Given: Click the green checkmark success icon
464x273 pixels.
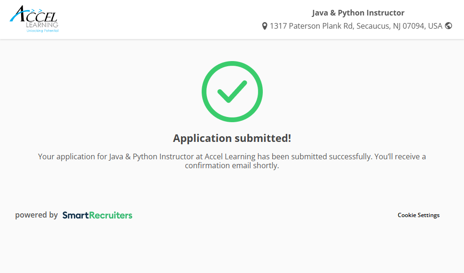Looking at the screenshot, I should pyautogui.click(x=232, y=92).
